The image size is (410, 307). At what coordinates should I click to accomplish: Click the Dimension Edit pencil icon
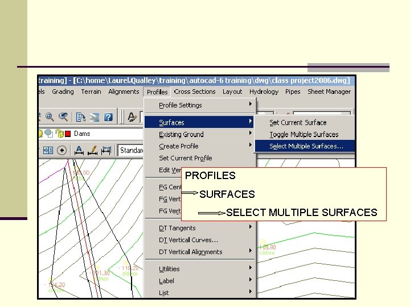pos(93,150)
